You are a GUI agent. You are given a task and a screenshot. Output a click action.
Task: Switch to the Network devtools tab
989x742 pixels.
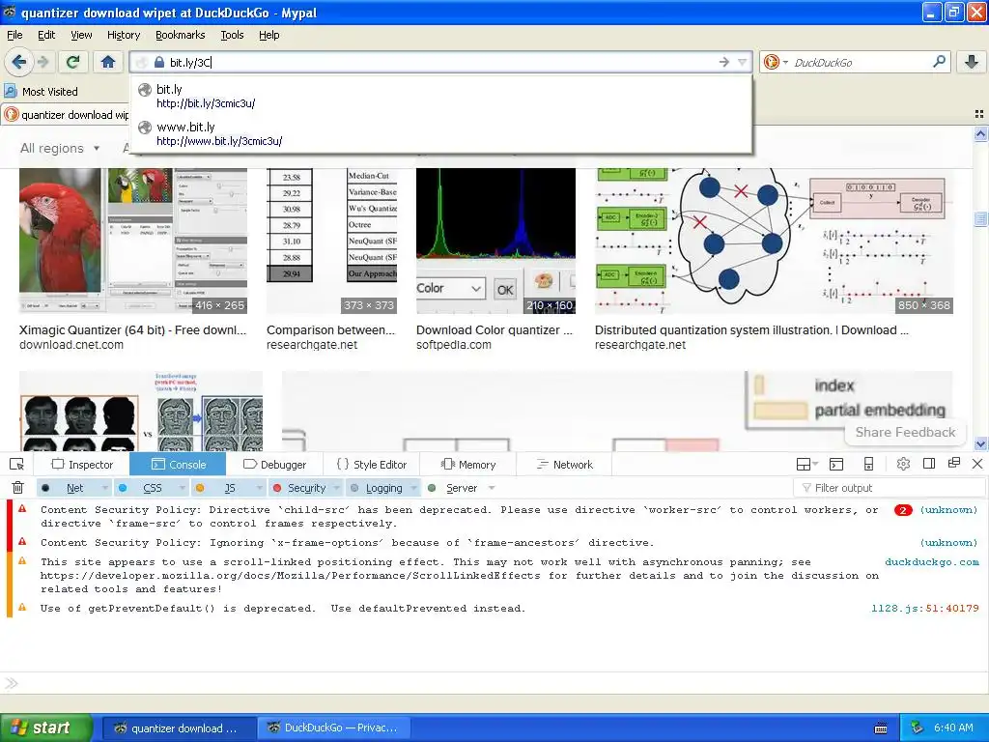pyautogui.click(x=564, y=465)
